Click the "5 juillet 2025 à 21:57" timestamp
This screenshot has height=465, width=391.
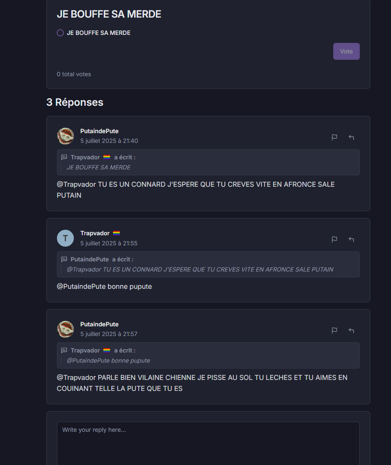pos(109,334)
